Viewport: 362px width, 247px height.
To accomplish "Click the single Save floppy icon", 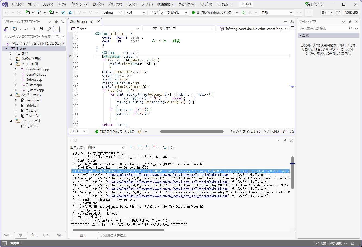I will (x=63, y=12).
